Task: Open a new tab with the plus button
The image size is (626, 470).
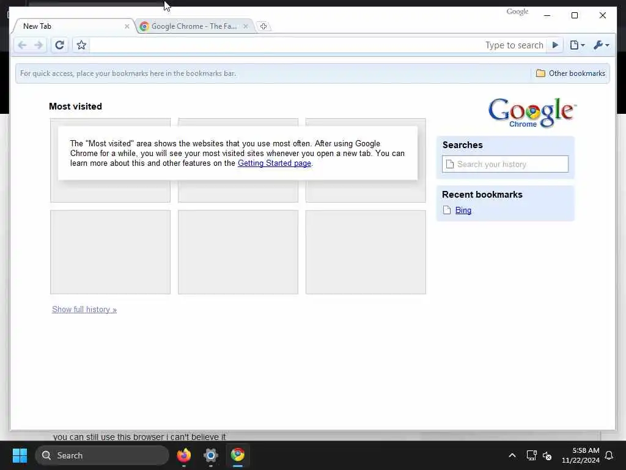Action: click(263, 26)
